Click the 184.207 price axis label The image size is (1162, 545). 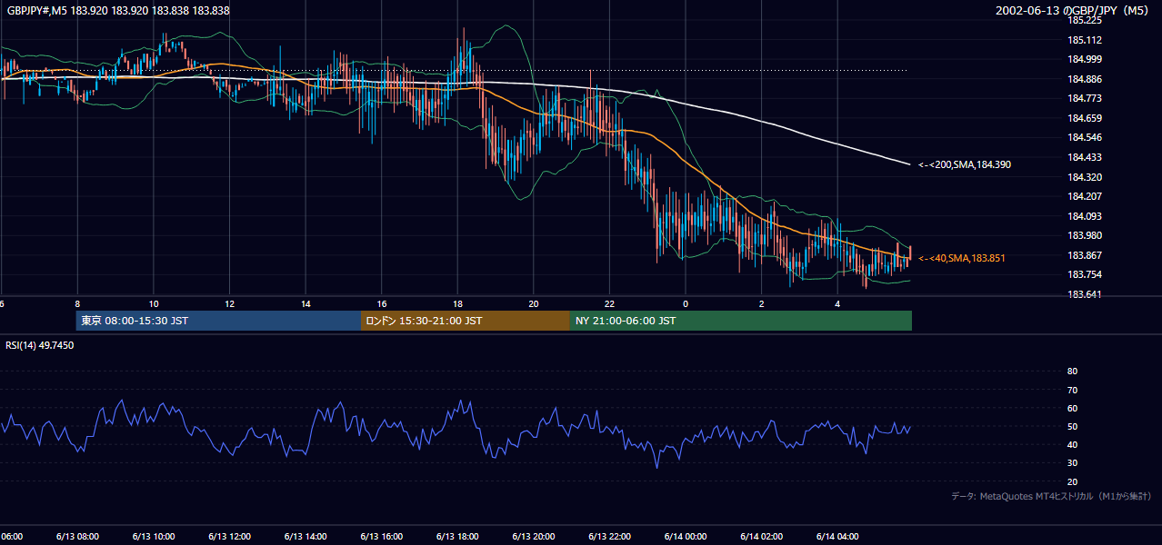(1085, 196)
